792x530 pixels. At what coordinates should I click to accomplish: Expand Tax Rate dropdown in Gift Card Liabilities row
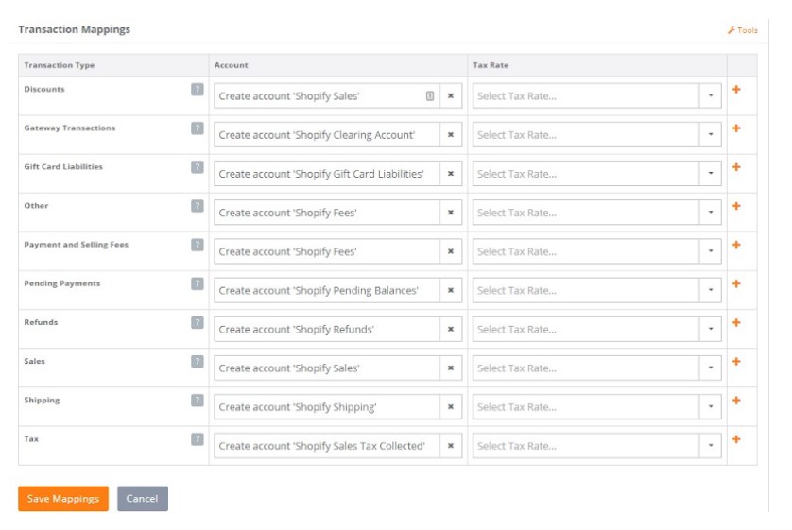point(711,174)
